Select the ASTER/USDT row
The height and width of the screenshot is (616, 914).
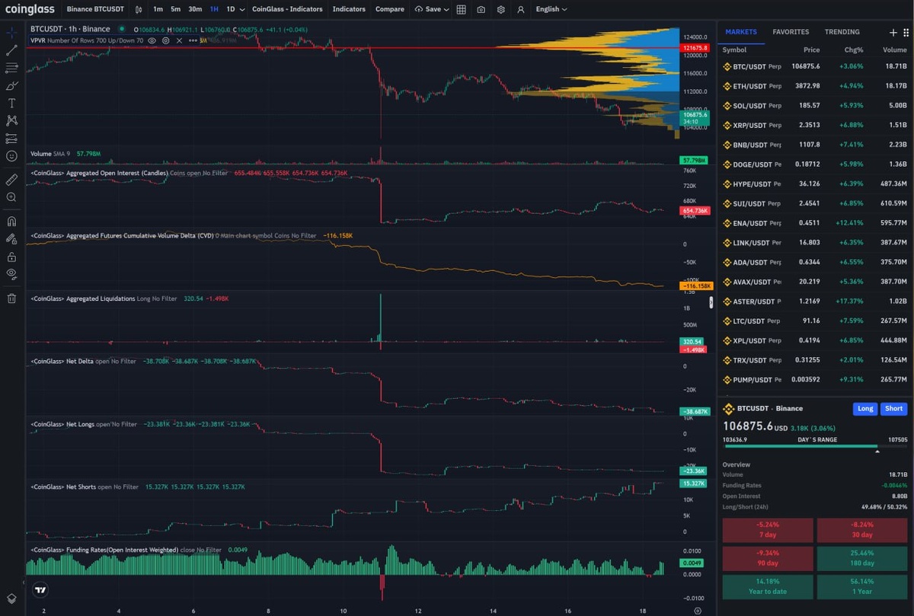pyautogui.click(x=815, y=302)
